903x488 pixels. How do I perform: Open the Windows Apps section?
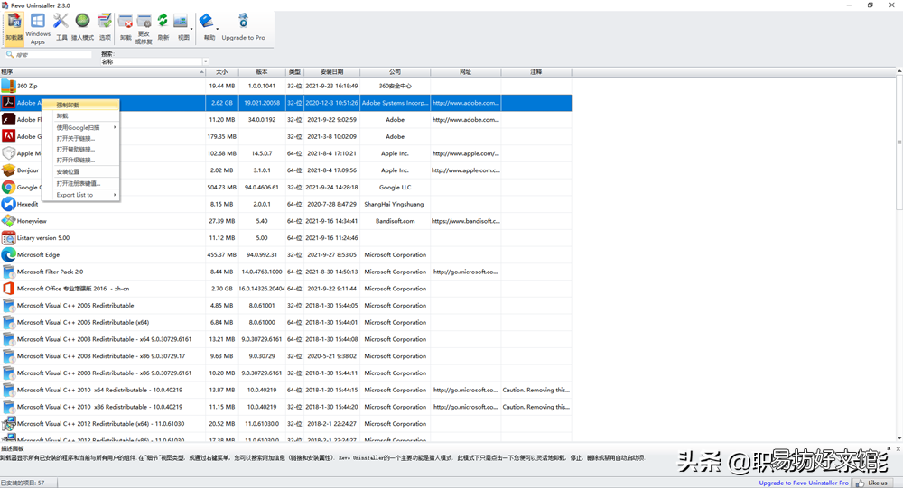click(x=37, y=28)
